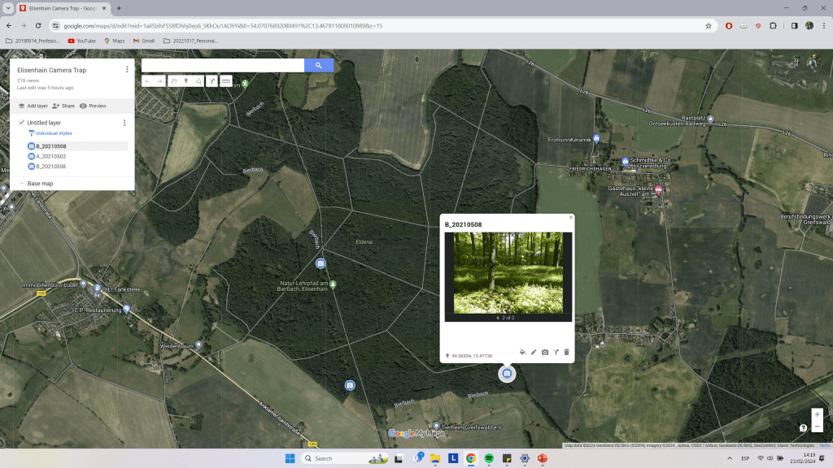Click the Add directions tool in toolbar
The height and width of the screenshot is (468, 833).
click(x=212, y=81)
